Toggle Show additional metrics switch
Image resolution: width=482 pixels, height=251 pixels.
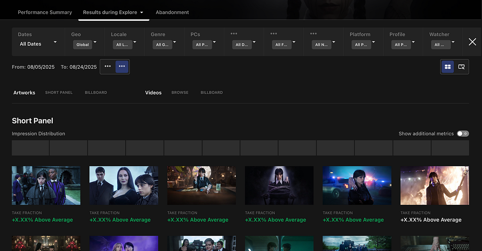pos(463,133)
